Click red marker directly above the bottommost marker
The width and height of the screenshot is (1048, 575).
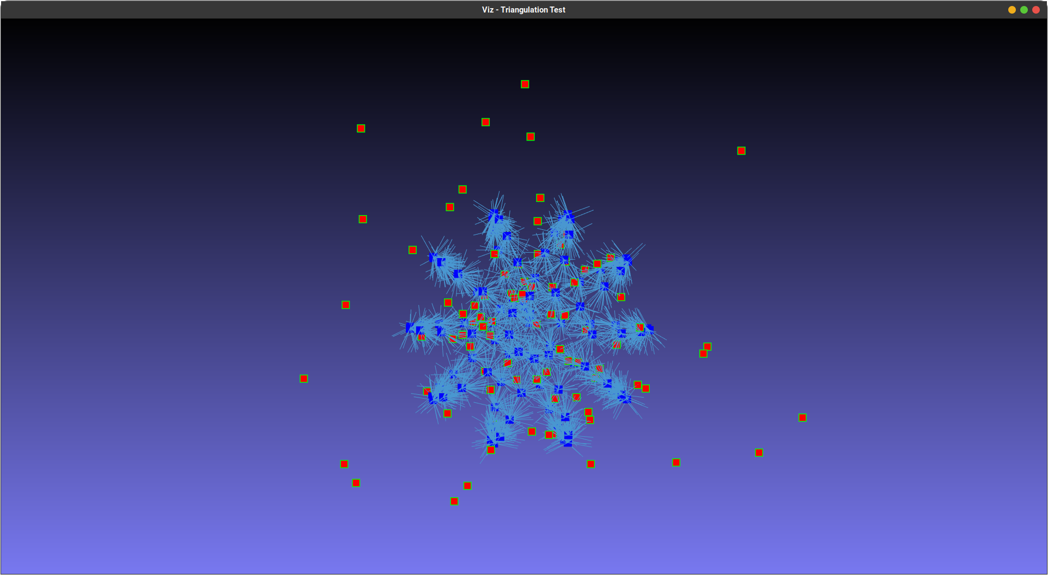click(467, 486)
